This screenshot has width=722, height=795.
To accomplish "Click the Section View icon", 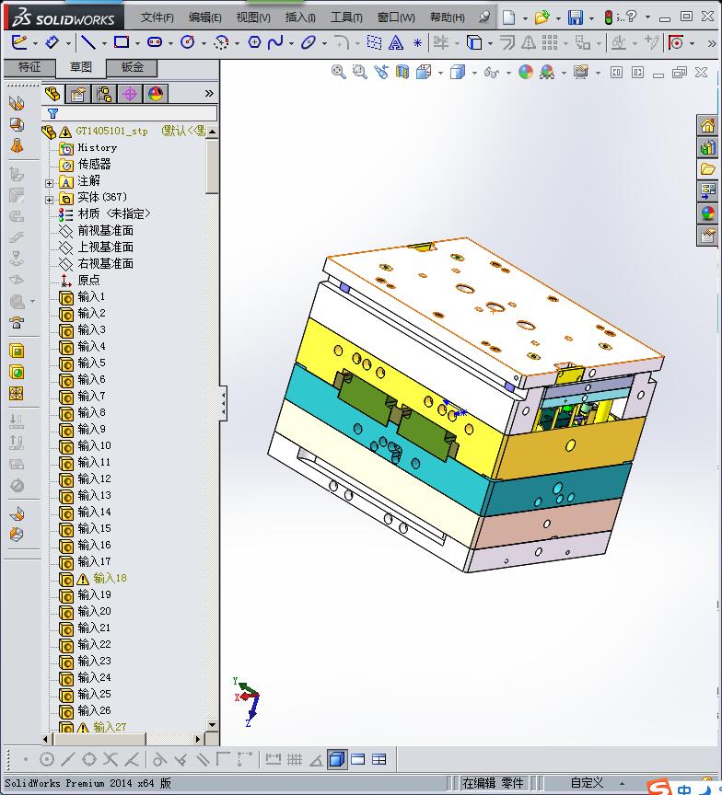I will click(x=402, y=72).
